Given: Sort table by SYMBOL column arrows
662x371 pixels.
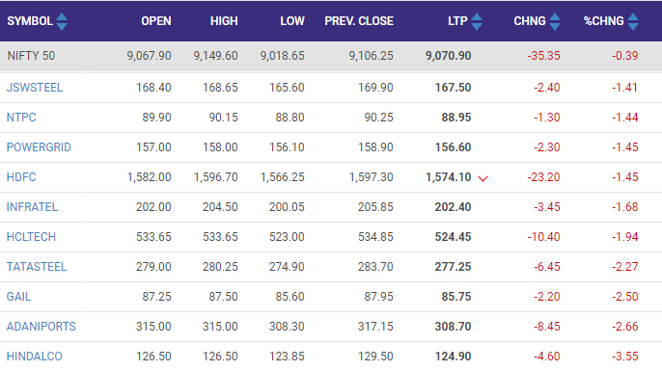Looking at the screenshot, I should [62, 21].
